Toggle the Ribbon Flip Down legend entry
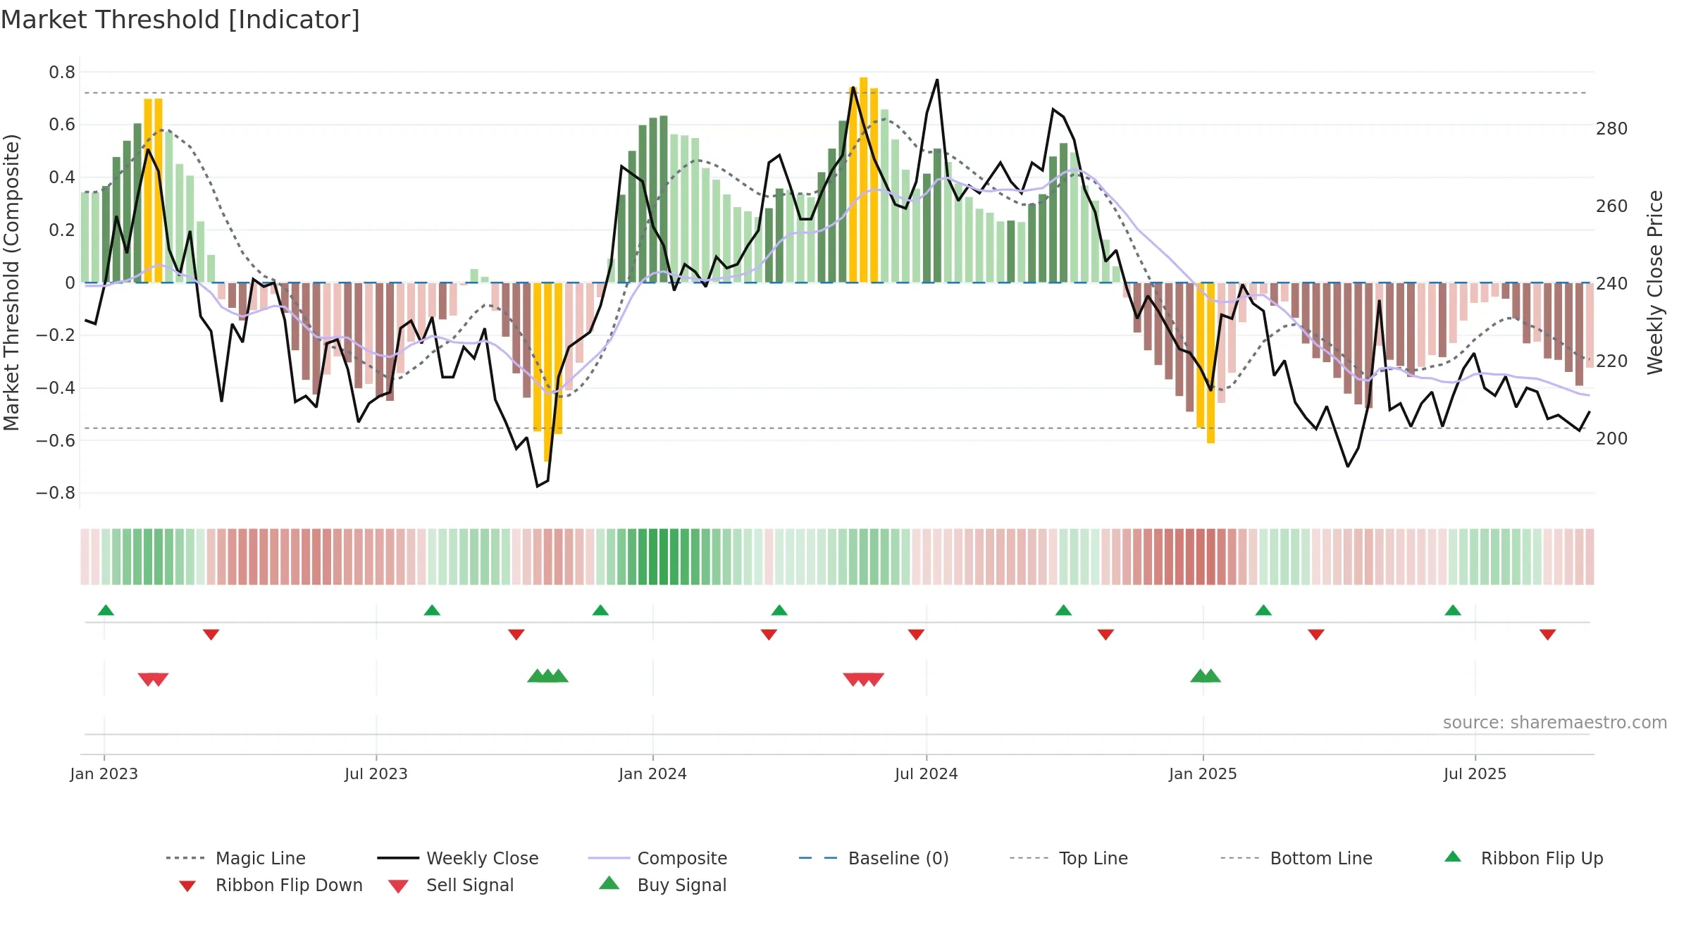This screenshot has height=951, width=1691. [270, 885]
